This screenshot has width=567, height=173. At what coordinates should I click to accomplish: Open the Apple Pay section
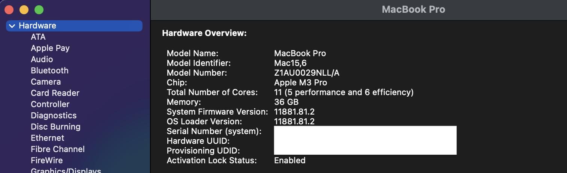click(x=50, y=48)
